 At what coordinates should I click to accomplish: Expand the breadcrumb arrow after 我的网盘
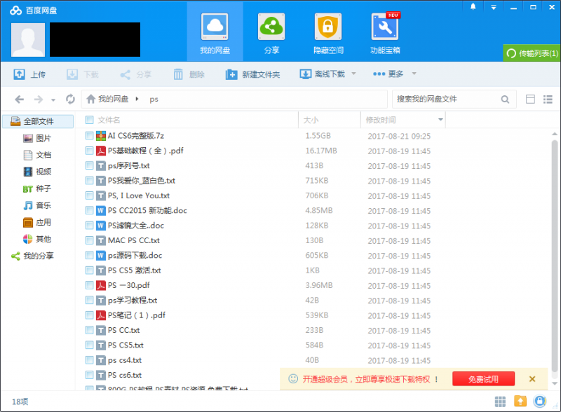coord(137,99)
